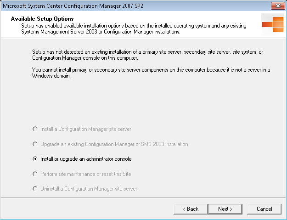Click the 'Install a Configuration Manager site server' label text
The height and width of the screenshot is (220, 287).
(x=86, y=129)
